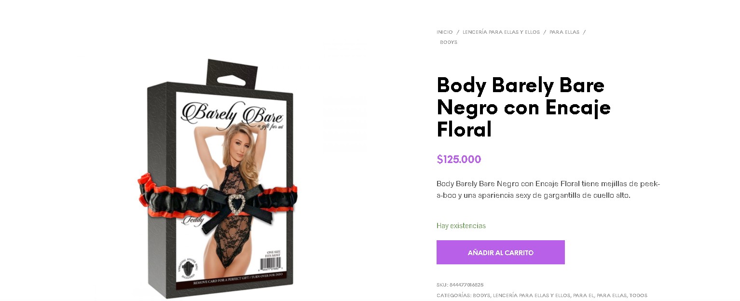Viewport: 740px width, 301px height.
Task: Click the heart buckle on the garter
Action: (x=236, y=205)
